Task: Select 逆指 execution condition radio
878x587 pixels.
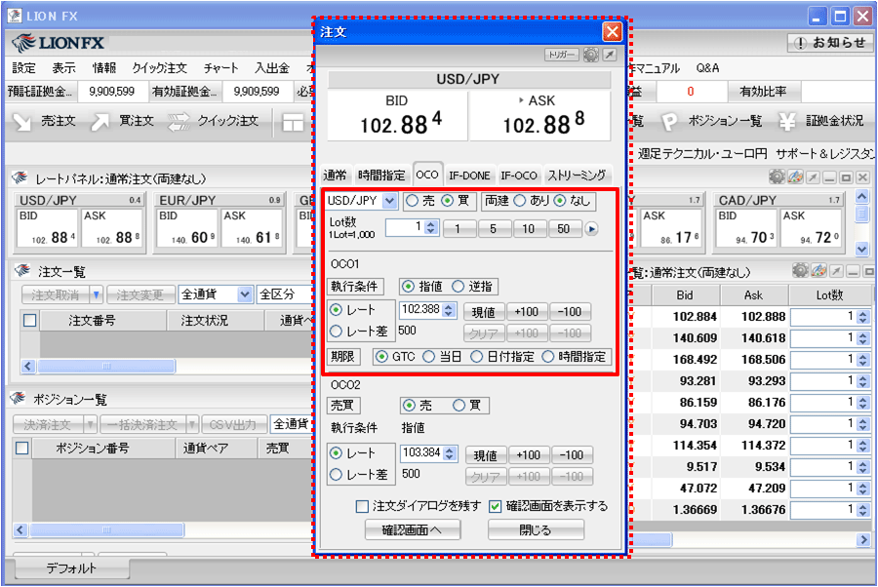Action: pos(459,287)
